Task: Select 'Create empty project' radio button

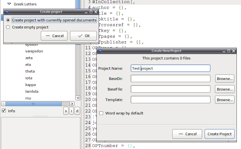Action: [8, 27]
